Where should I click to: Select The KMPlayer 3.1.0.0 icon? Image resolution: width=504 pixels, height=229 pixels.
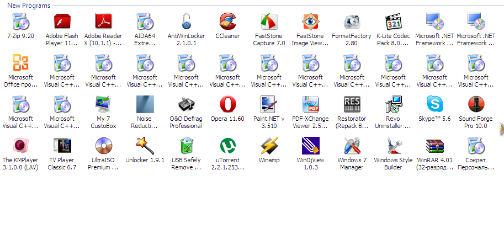(x=20, y=146)
